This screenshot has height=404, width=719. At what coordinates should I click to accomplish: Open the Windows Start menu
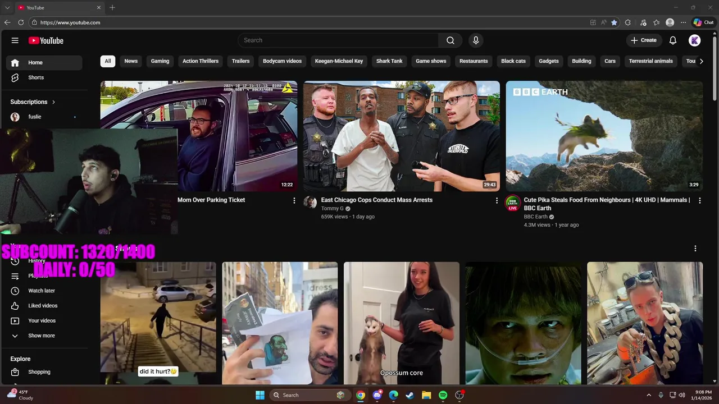pos(260,395)
